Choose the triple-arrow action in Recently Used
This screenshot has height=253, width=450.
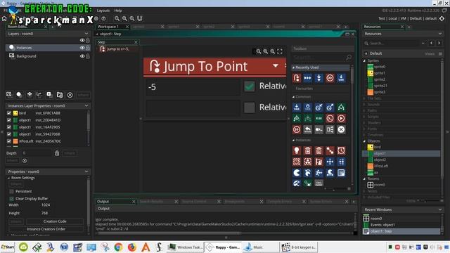point(308,78)
